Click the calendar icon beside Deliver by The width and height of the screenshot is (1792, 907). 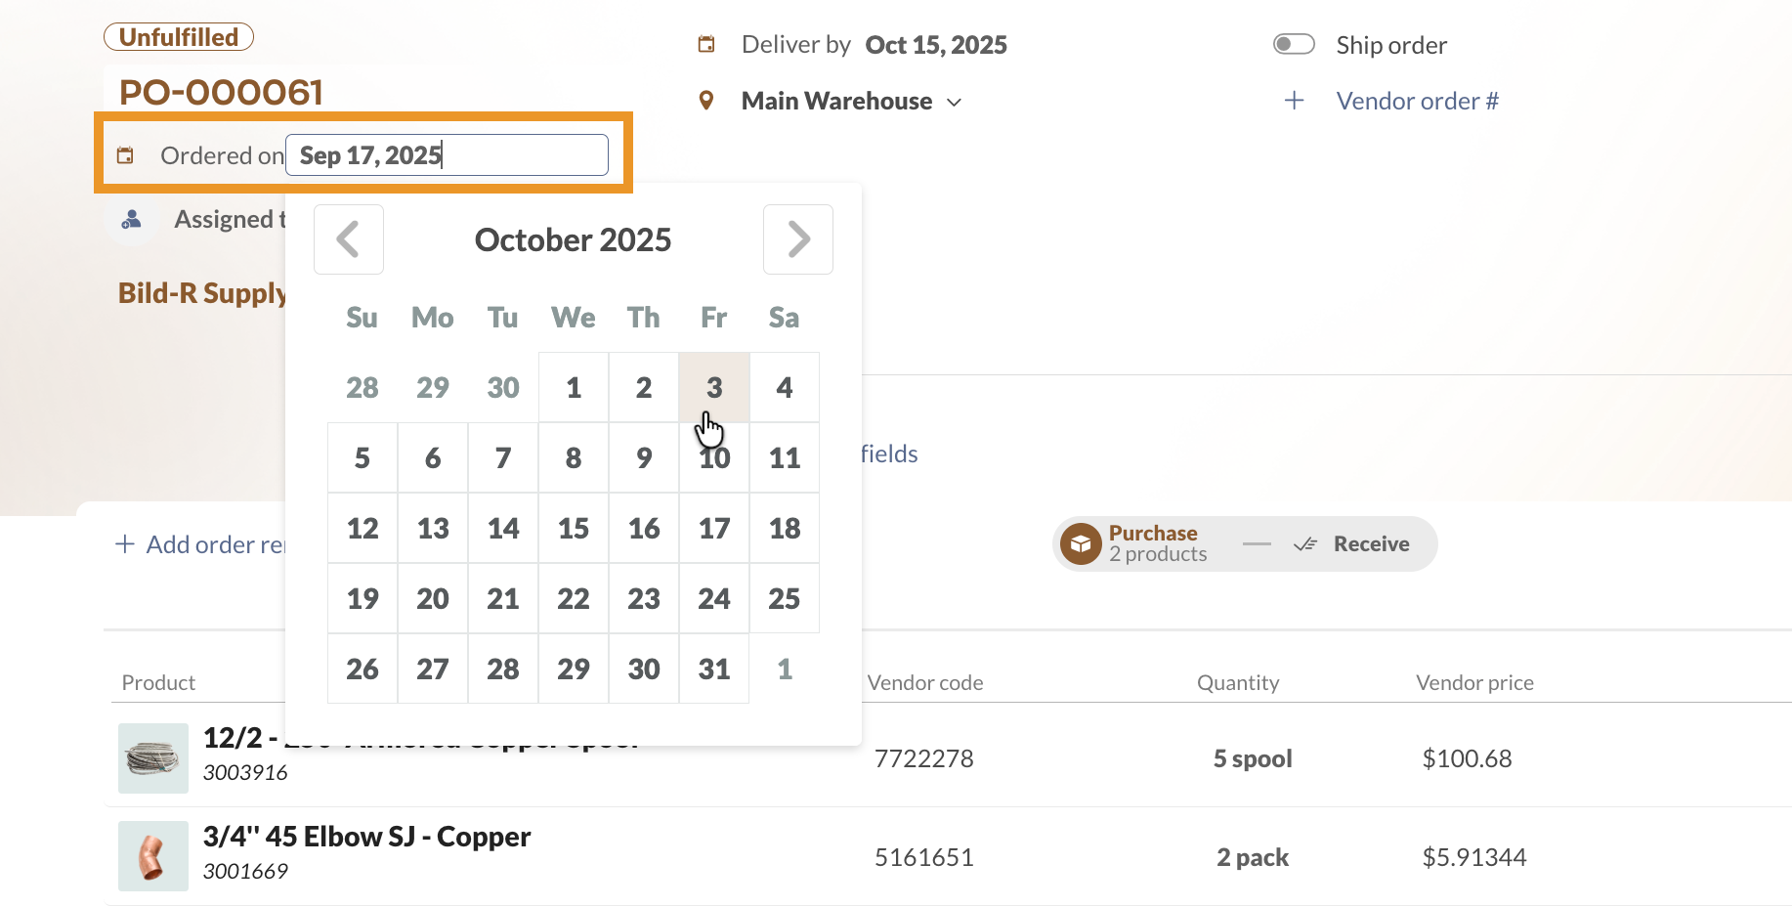705,44
